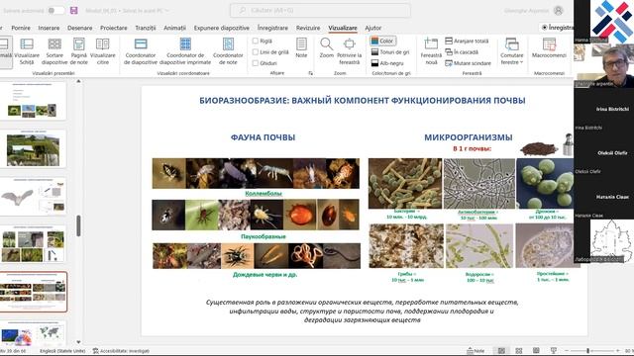Open the Tranziții tab
This screenshot has height=356, width=634.
point(146,28)
